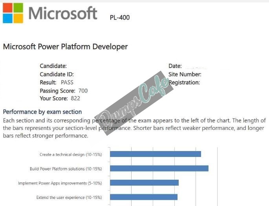Click the Candidate label
The width and height of the screenshot is (269, 206).
53,66
